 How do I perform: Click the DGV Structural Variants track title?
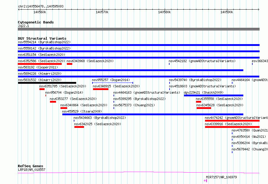tap(42, 38)
